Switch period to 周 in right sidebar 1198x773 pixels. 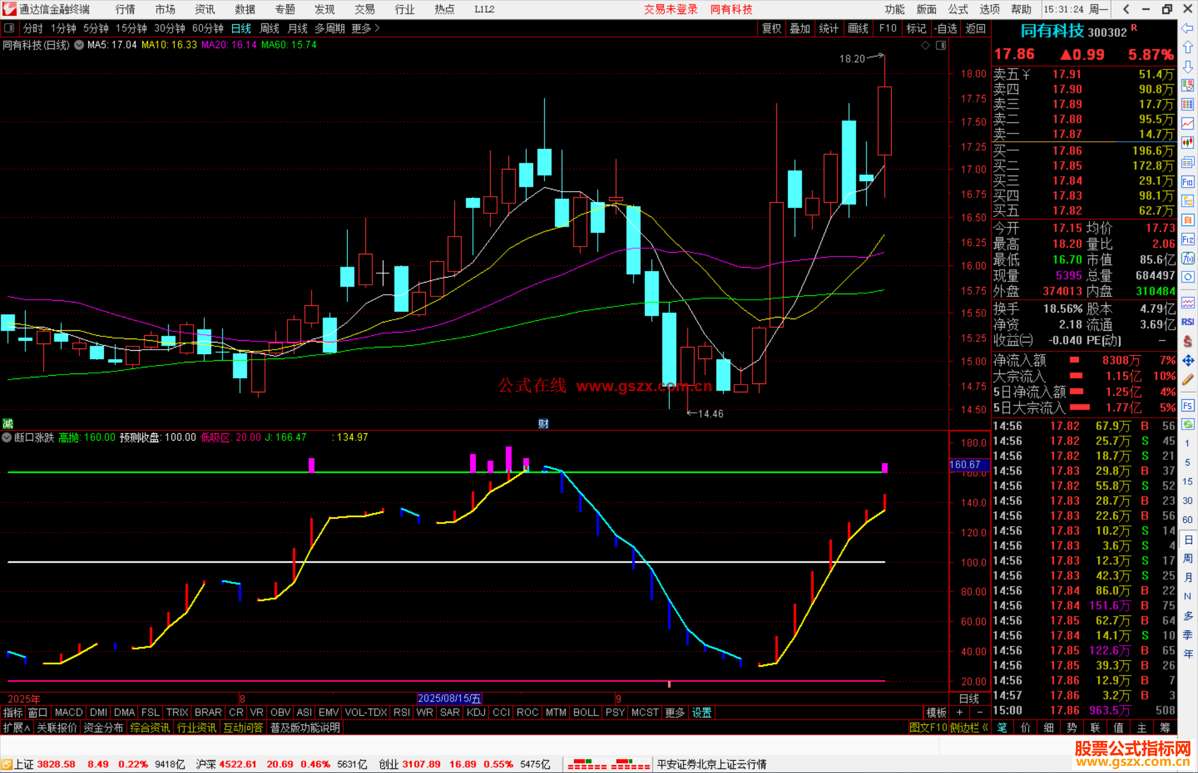1187,559
